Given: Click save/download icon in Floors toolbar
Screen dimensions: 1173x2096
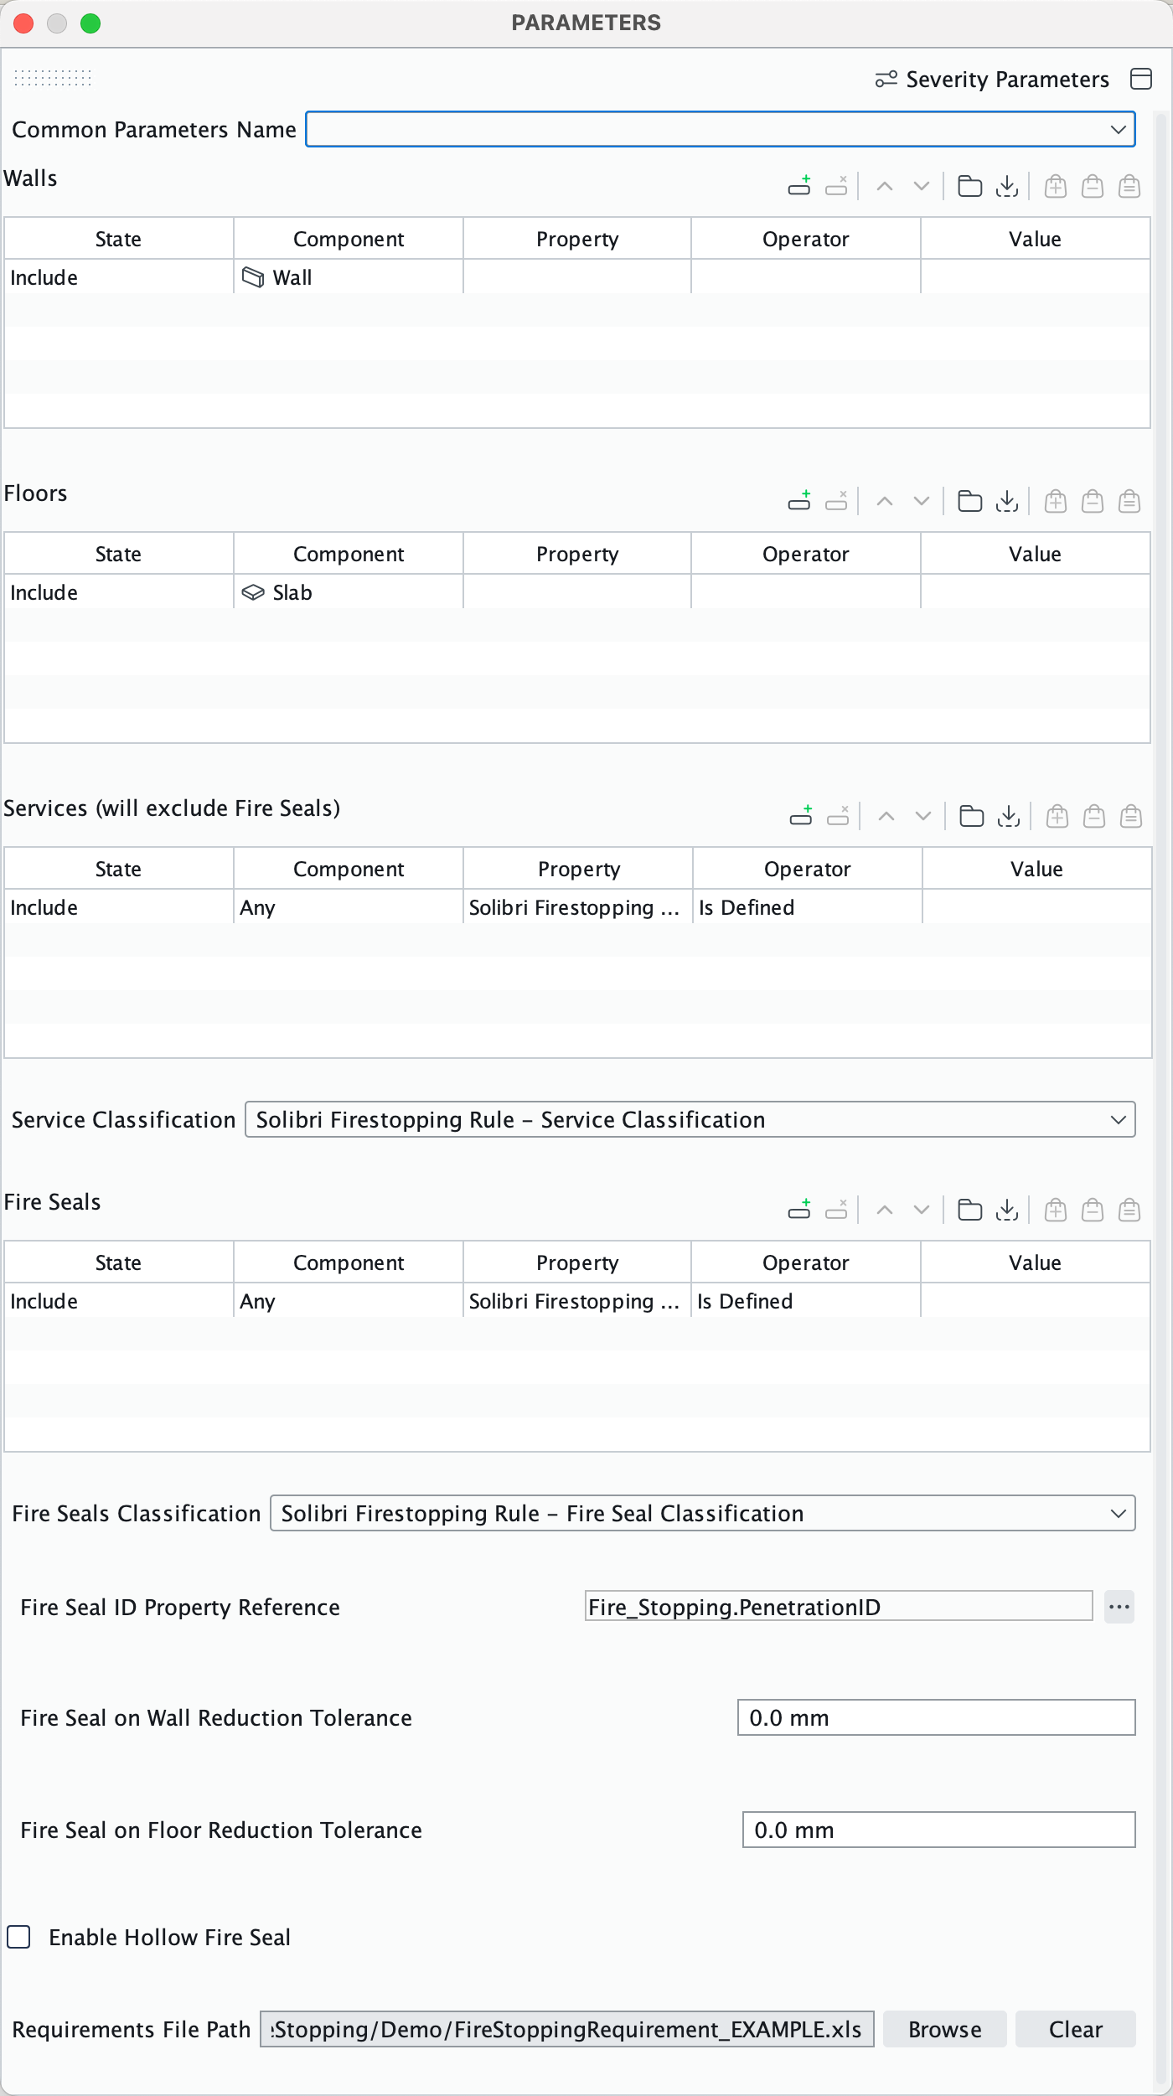Looking at the screenshot, I should [x=1007, y=501].
